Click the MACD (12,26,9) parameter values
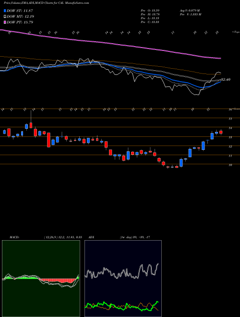Viewport: 240px width, 317px height. point(62,237)
